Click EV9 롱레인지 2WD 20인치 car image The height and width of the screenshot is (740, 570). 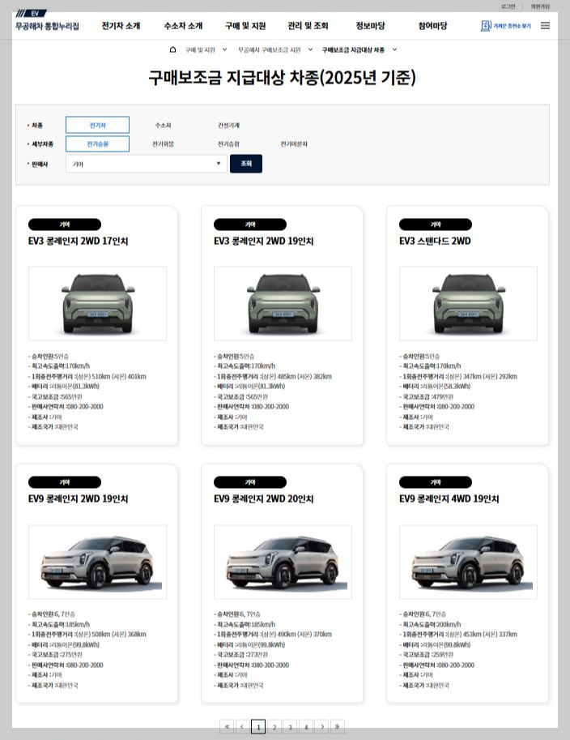[283, 562]
